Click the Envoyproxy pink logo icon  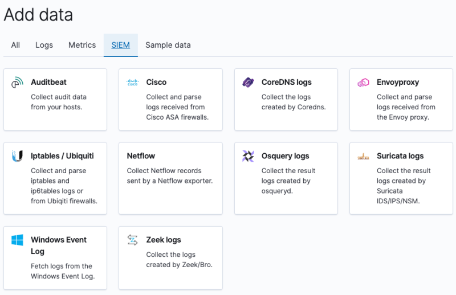pos(363,83)
